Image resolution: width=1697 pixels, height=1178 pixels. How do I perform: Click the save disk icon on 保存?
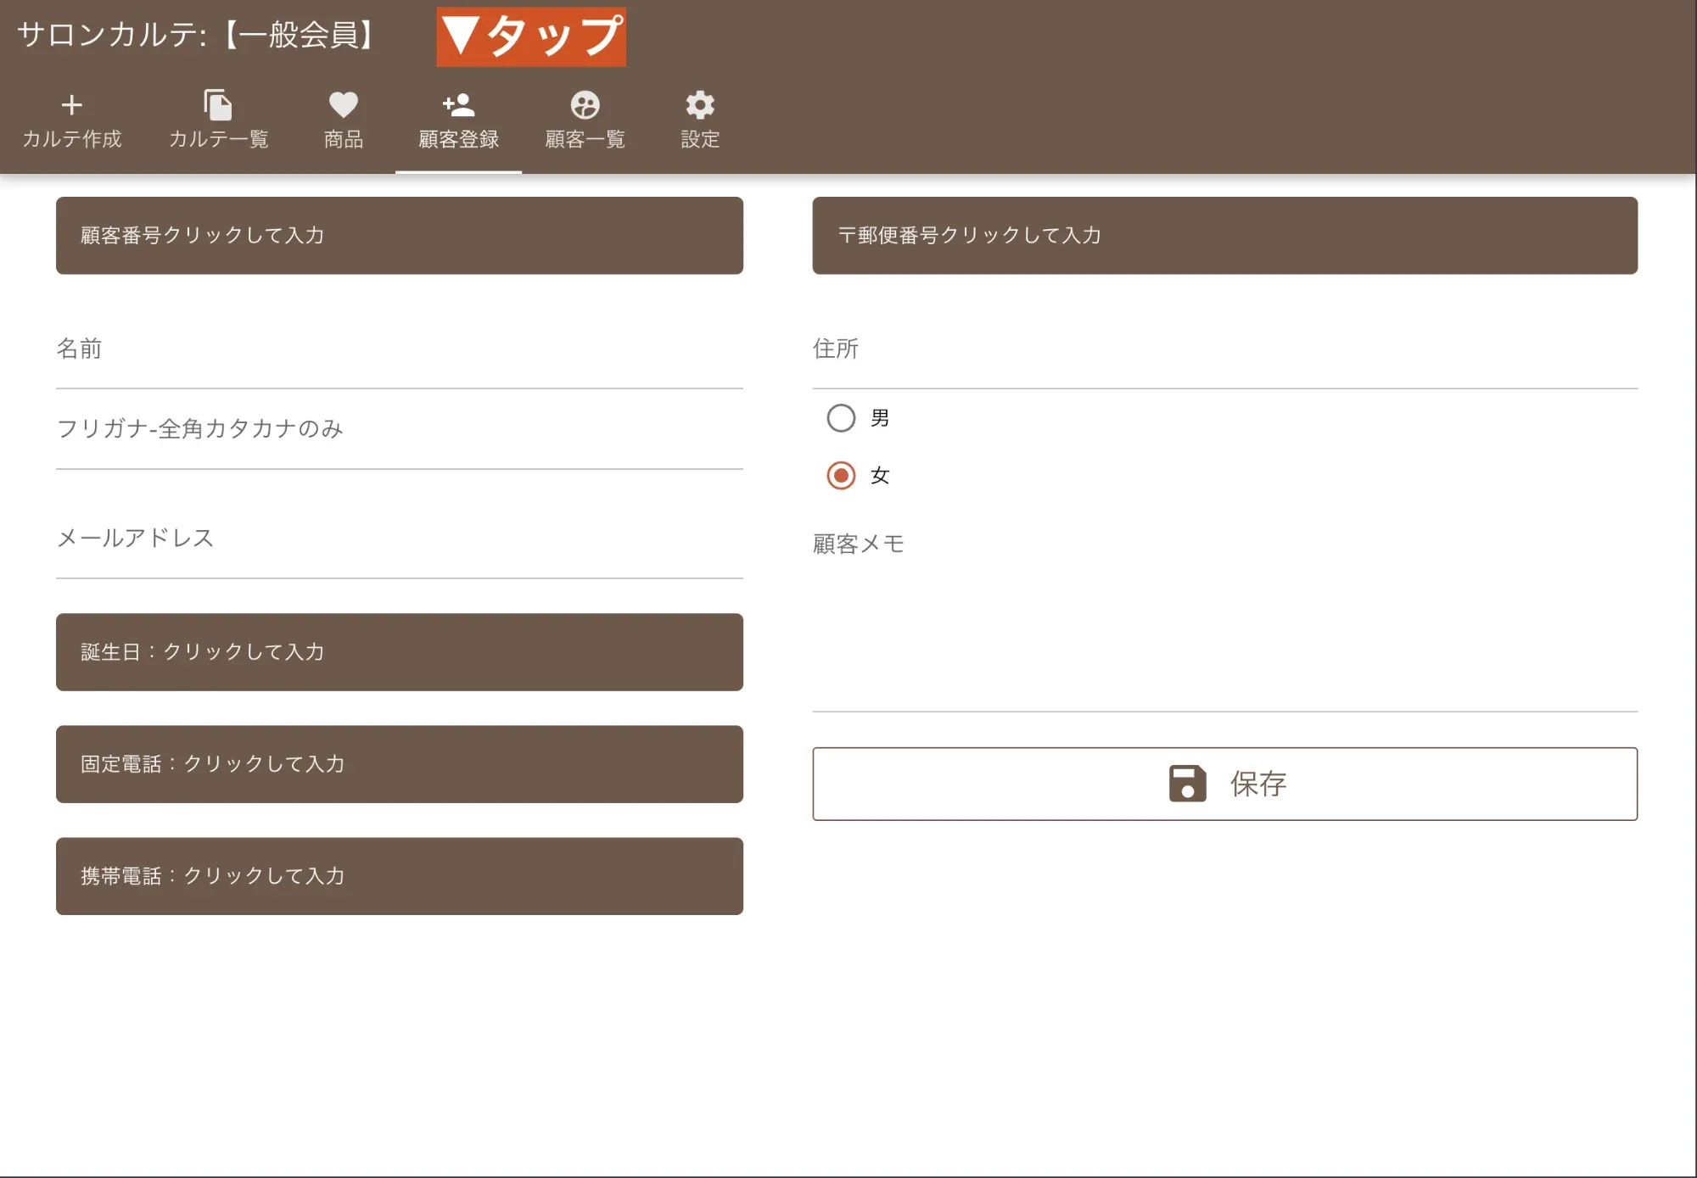(x=1187, y=784)
